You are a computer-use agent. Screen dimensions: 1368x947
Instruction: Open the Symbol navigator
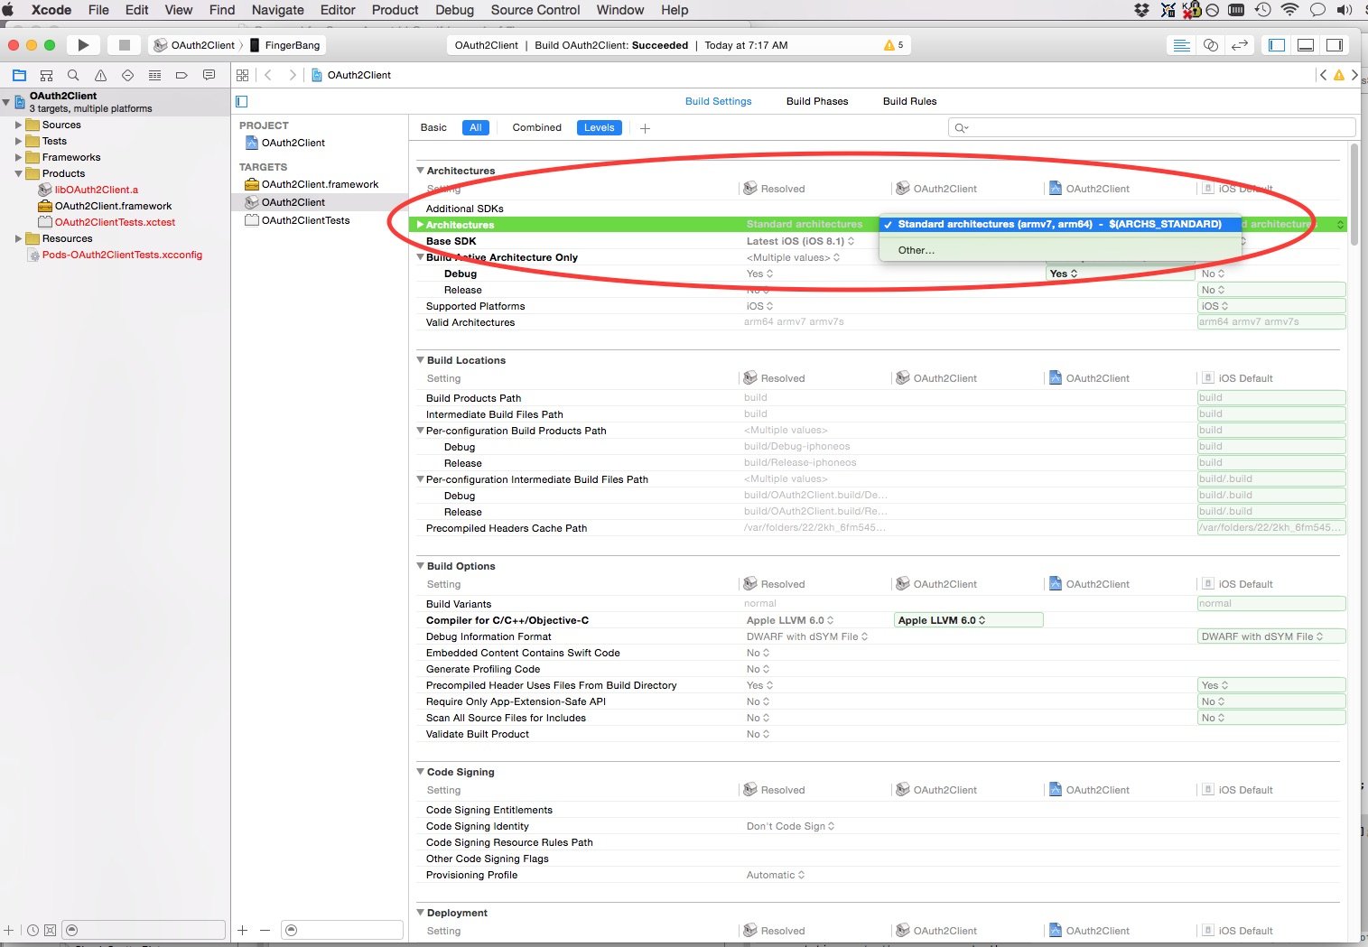point(46,75)
